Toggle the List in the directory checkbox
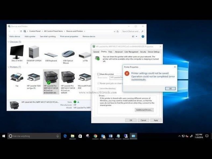The width and height of the screenshot is (212, 159). point(98,89)
